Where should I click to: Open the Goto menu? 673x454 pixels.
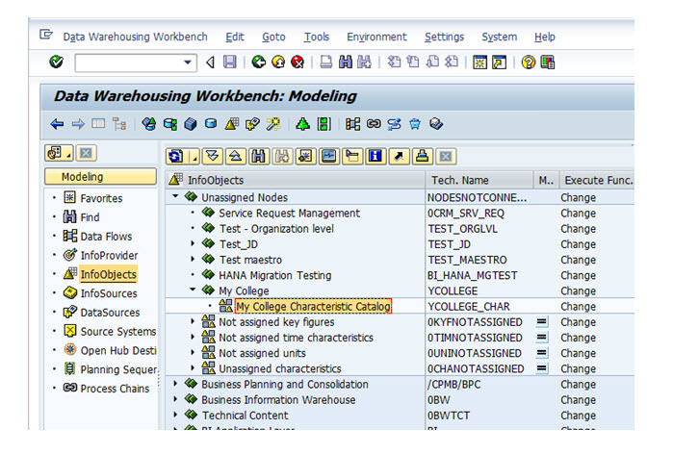pyautogui.click(x=273, y=37)
